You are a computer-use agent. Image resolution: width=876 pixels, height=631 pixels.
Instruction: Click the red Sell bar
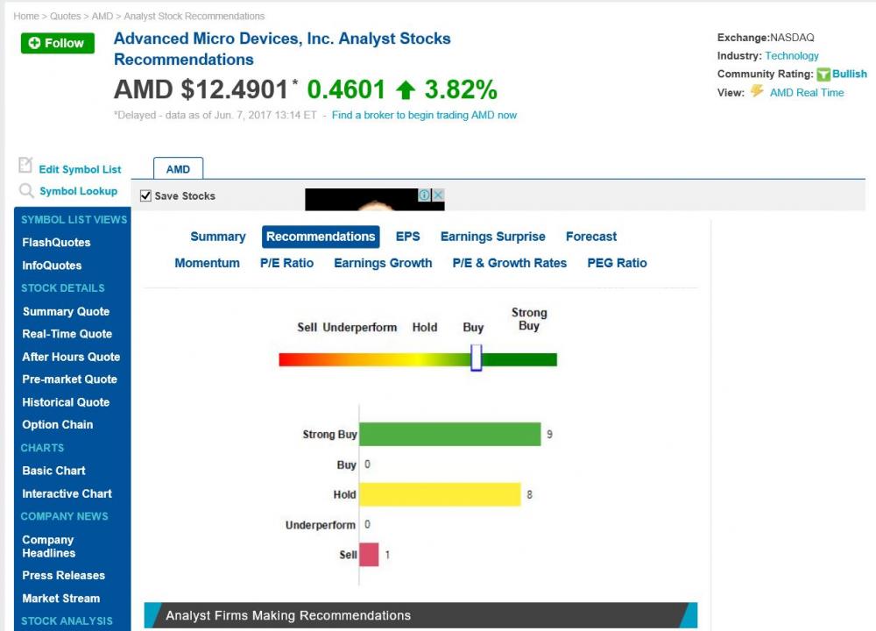[x=370, y=555]
